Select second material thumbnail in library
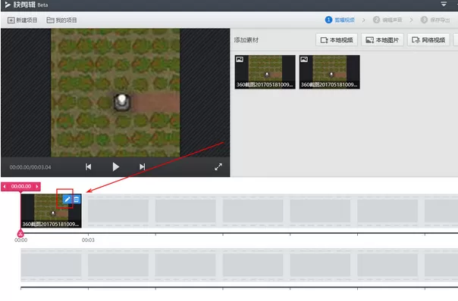Viewport: 458px width, 301px height. (x=330, y=72)
